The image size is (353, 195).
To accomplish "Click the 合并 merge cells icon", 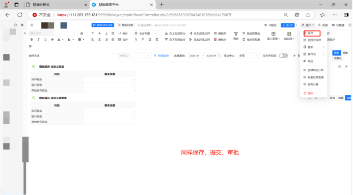I will coord(123,40).
